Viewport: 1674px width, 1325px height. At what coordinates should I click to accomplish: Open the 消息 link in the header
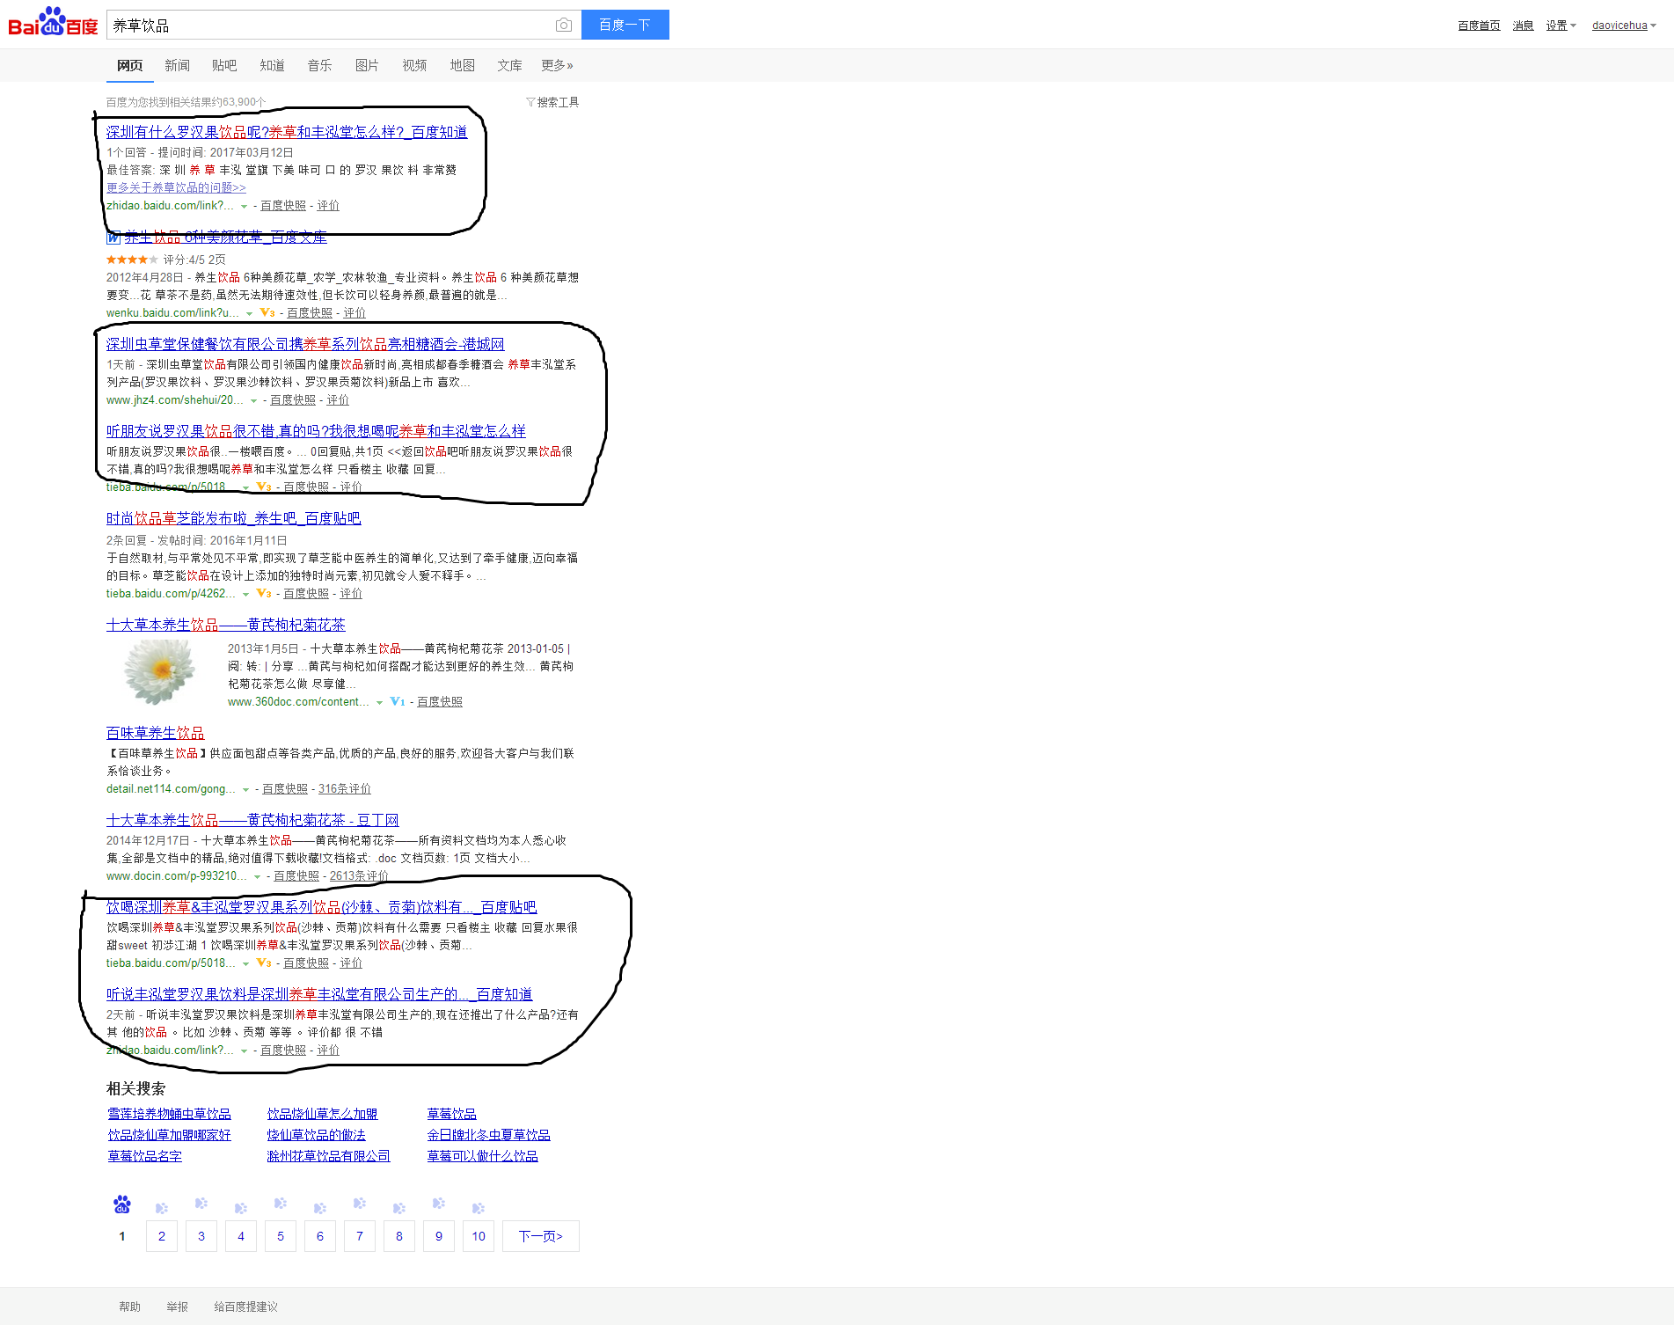1523,26
